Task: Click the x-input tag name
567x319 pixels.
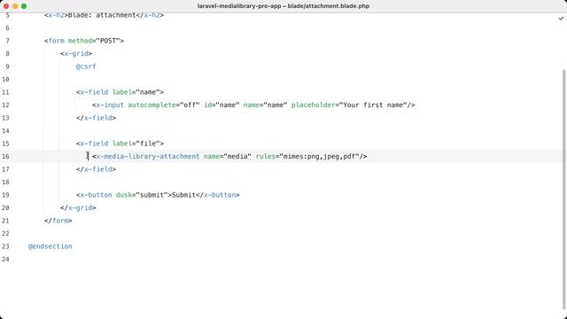Action: click(110, 105)
